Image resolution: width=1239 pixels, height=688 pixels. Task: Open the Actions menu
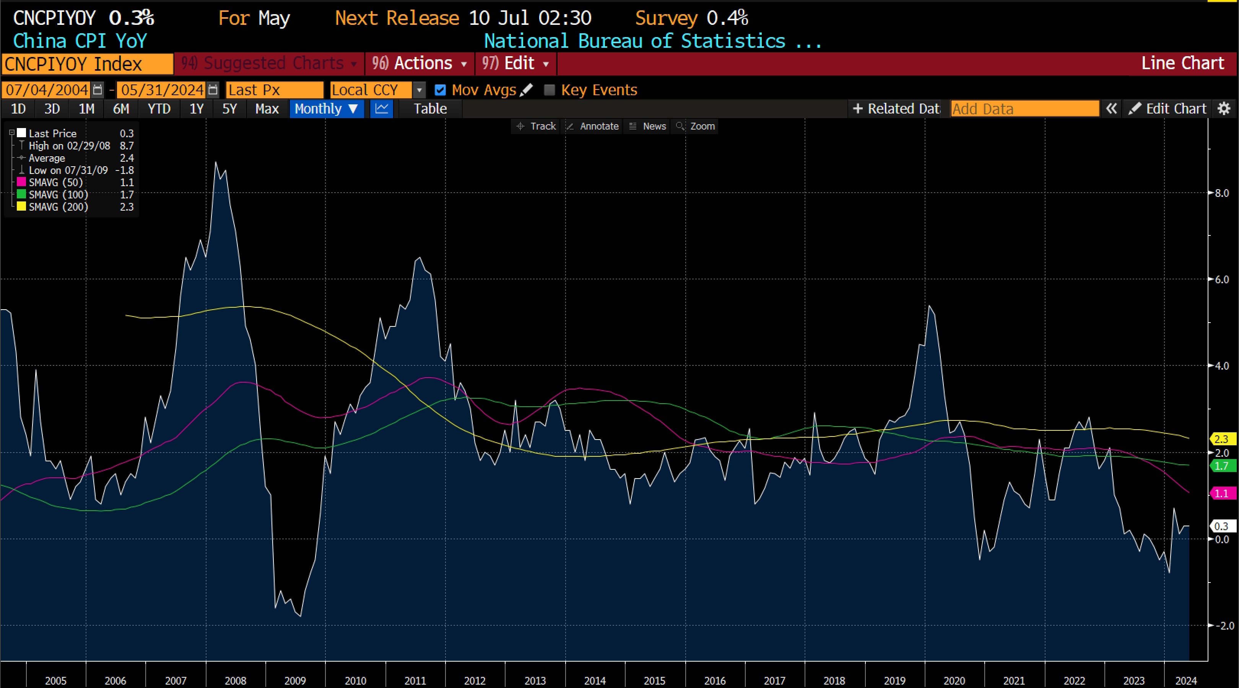(x=420, y=63)
